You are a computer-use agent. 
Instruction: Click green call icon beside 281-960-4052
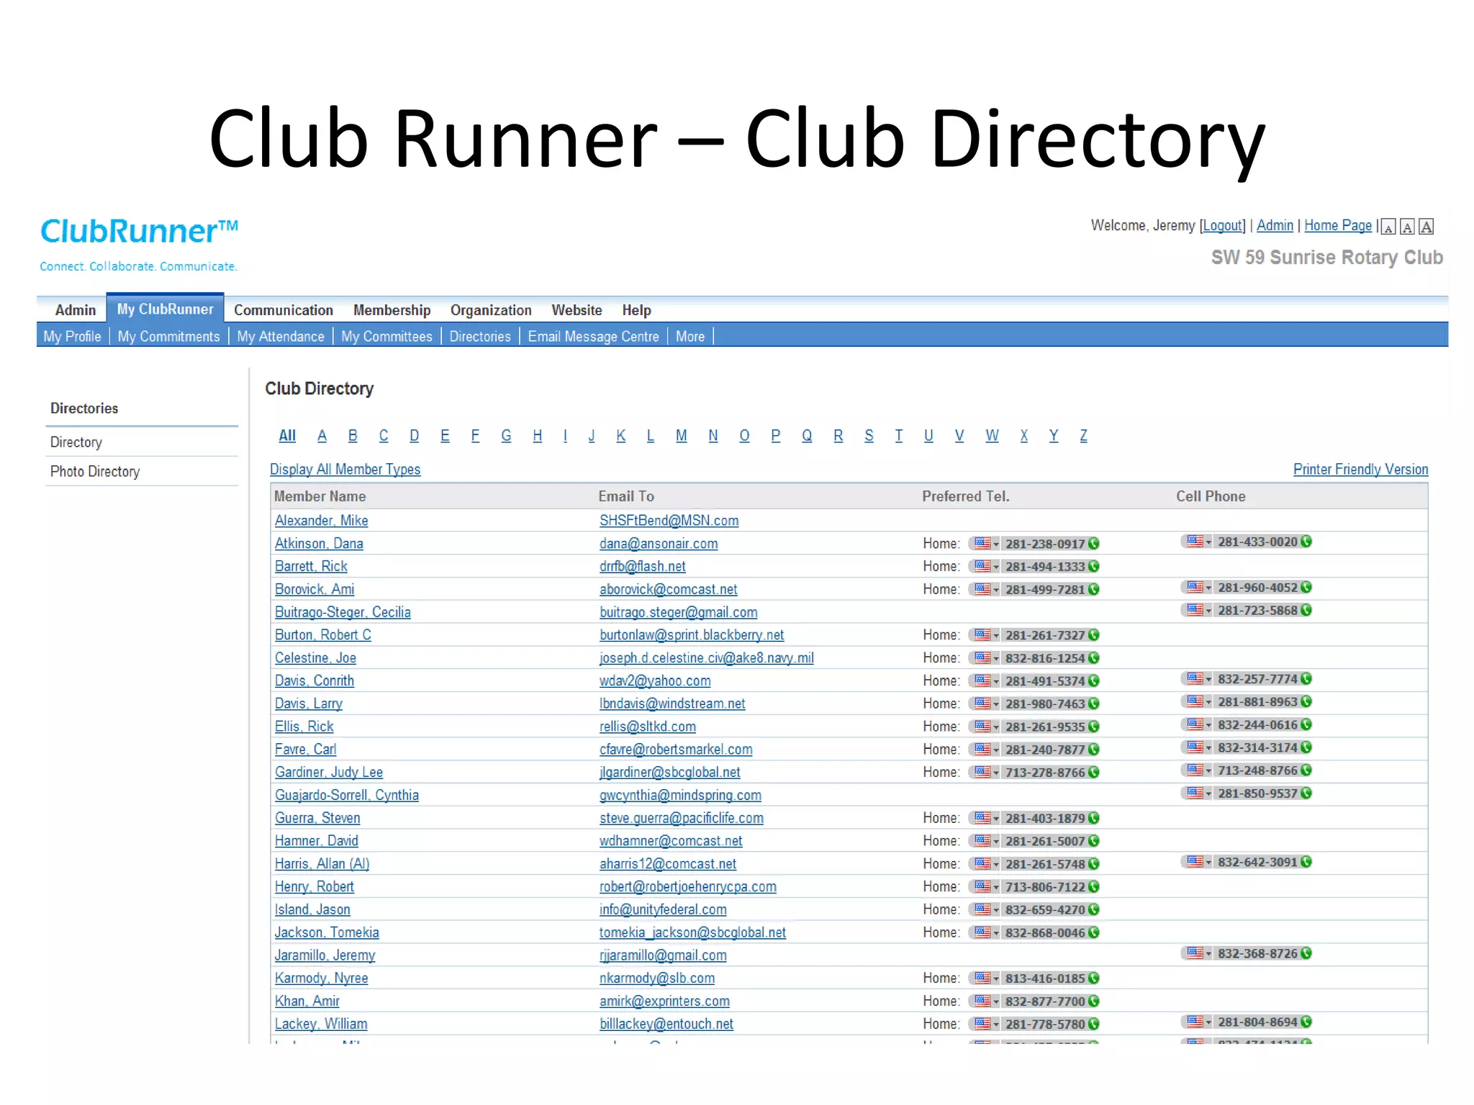1306,588
